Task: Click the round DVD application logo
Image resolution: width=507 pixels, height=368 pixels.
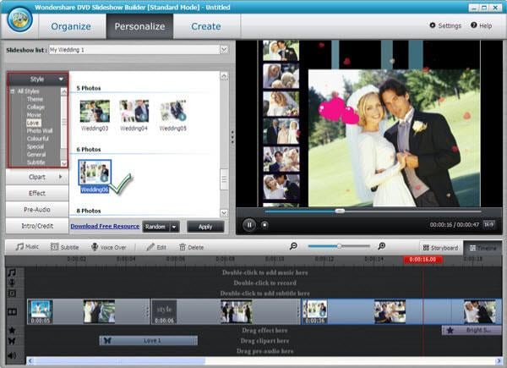Action: 20,19
